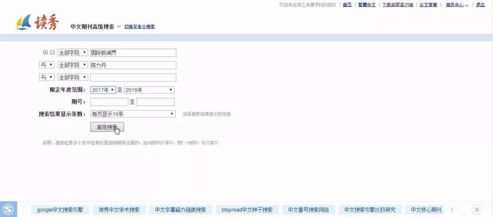Viewport: 493px width, 217px height.
Task: Click the 搜索结果显示条数 label
Action: coord(62,114)
